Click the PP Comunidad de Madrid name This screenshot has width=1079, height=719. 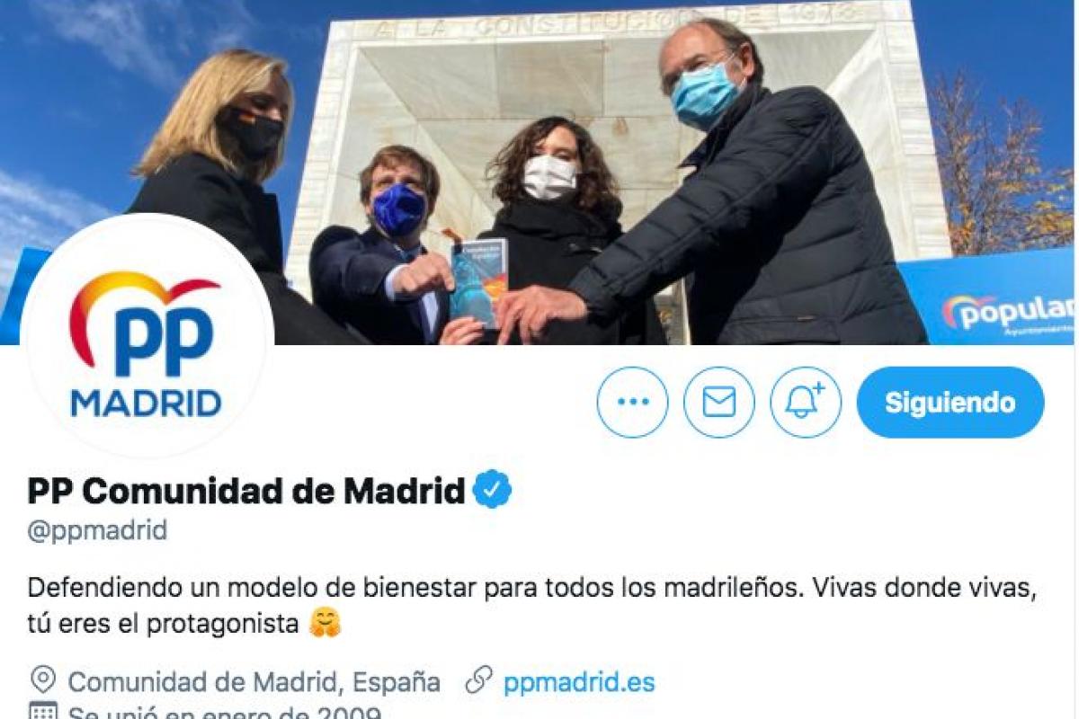245,491
